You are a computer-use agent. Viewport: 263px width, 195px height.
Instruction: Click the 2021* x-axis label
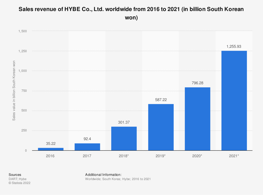pyautogui.click(x=234, y=156)
